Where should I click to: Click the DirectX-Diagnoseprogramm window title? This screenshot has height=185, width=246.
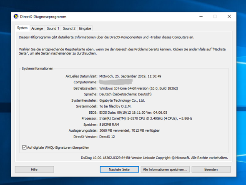point(43,17)
